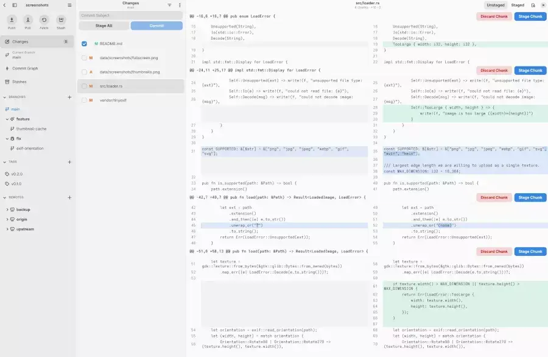Discard chunk at @@ -42,7 +49,7

494,197
